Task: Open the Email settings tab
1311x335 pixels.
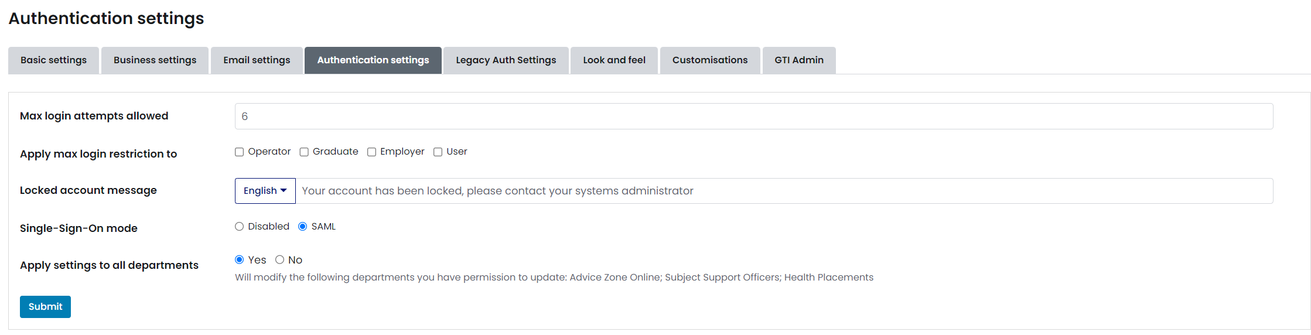Action: coord(257,60)
